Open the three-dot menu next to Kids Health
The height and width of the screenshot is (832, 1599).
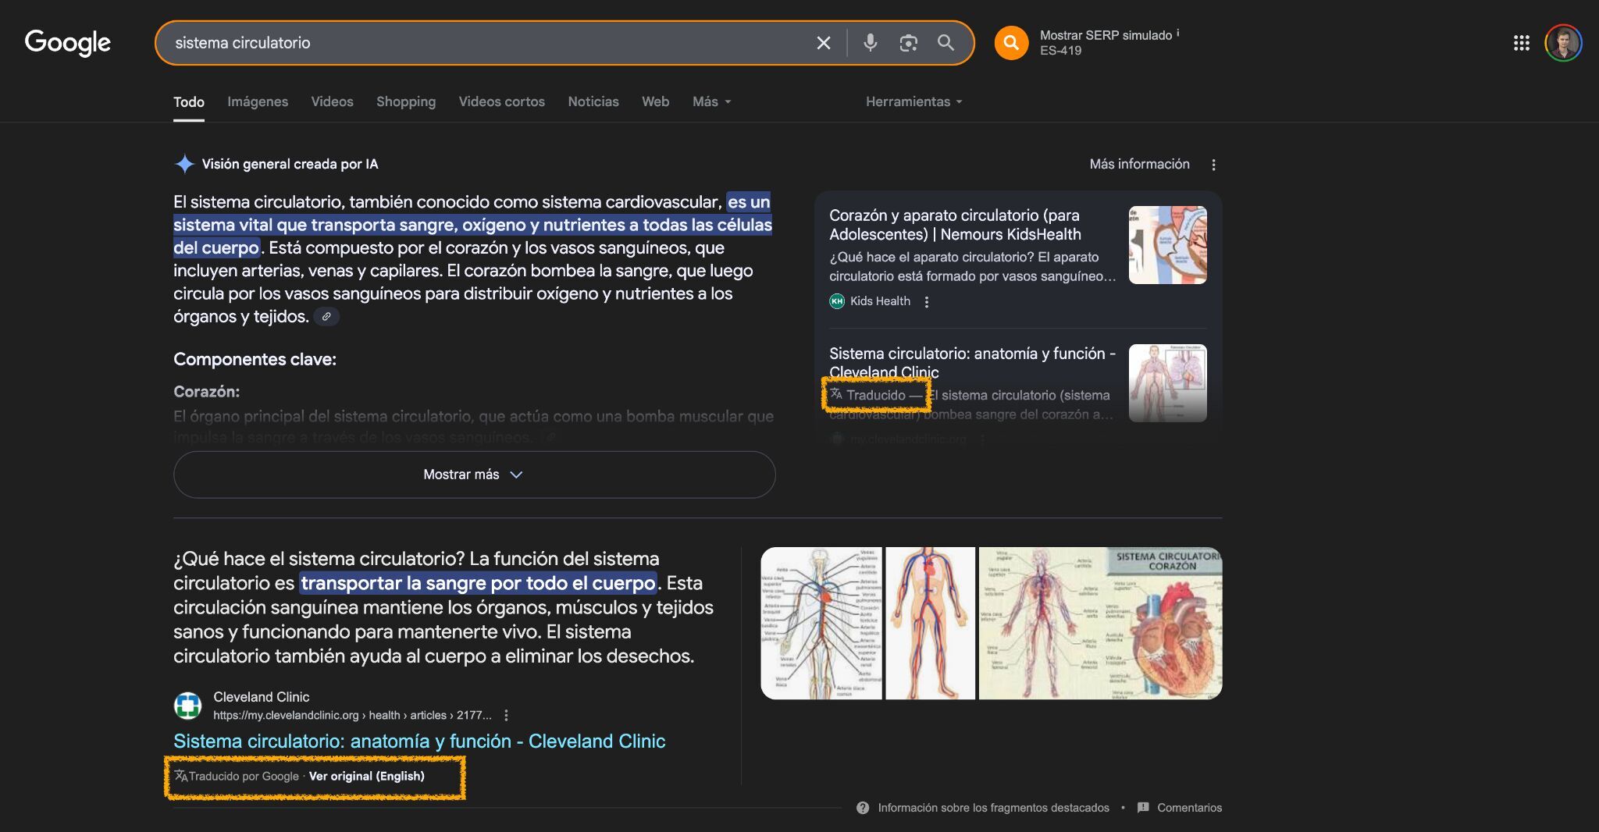[927, 301]
